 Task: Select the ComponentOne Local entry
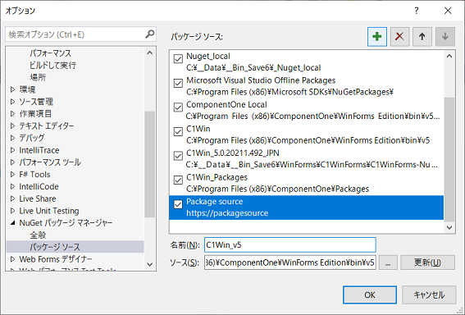coord(307,111)
